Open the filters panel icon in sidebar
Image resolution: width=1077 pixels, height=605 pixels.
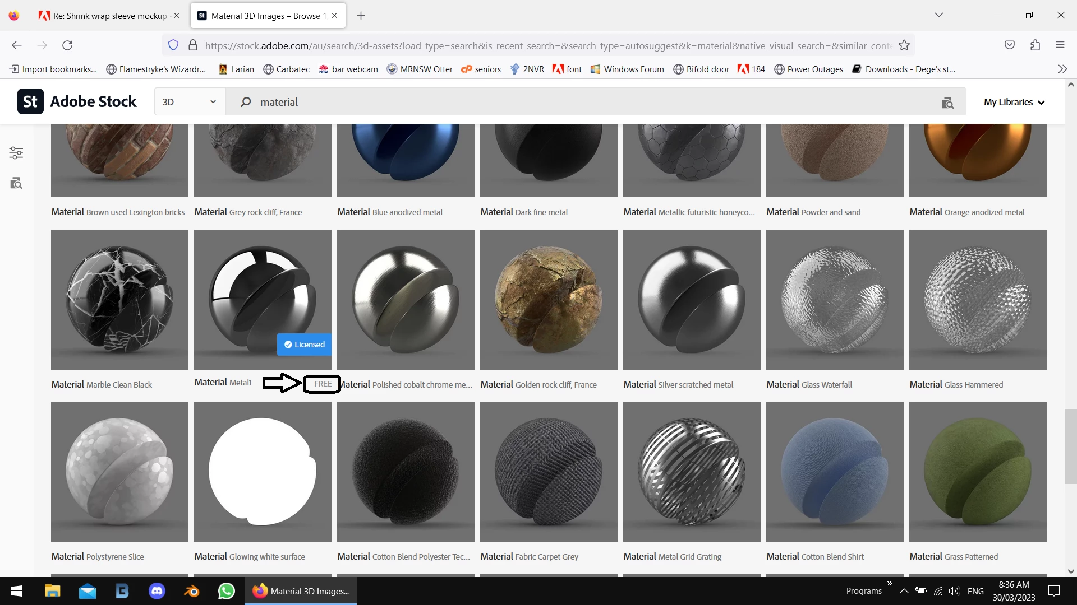(16, 153)
